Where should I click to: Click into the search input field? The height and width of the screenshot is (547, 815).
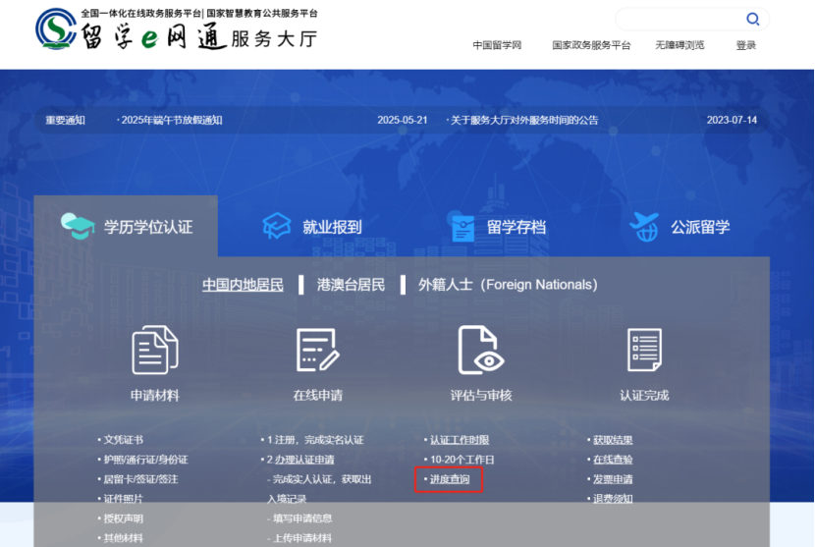click(678, 19)
